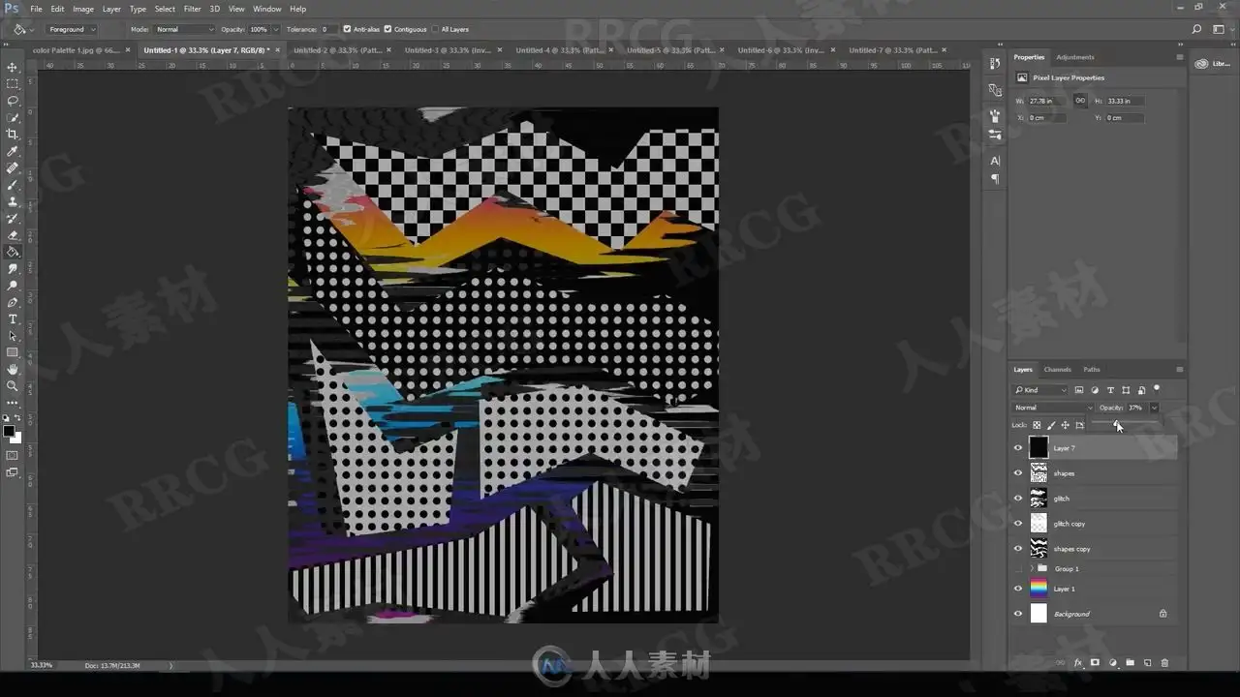The width and height of the screenshot is (1240, 697).
Task: Open the Filter menu
Action: click(193, 9)
